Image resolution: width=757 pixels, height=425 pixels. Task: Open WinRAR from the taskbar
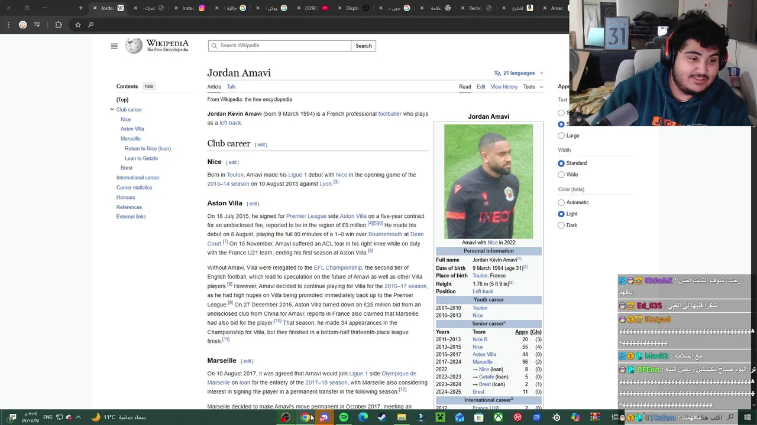(595, 417)
